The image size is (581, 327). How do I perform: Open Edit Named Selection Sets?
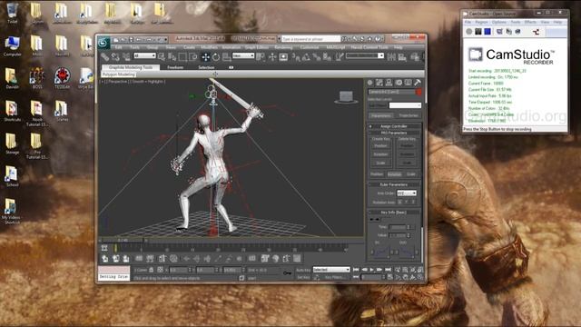pos(340,56)
